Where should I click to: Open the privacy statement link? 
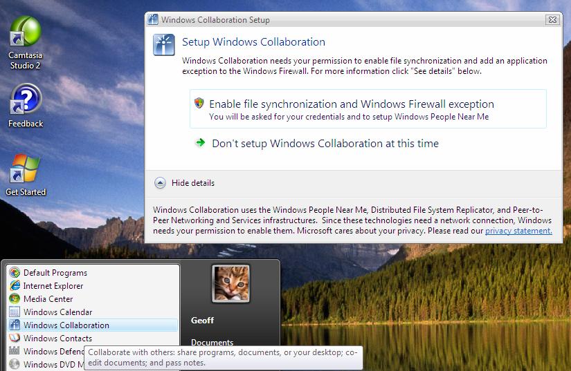pos(518,231)
